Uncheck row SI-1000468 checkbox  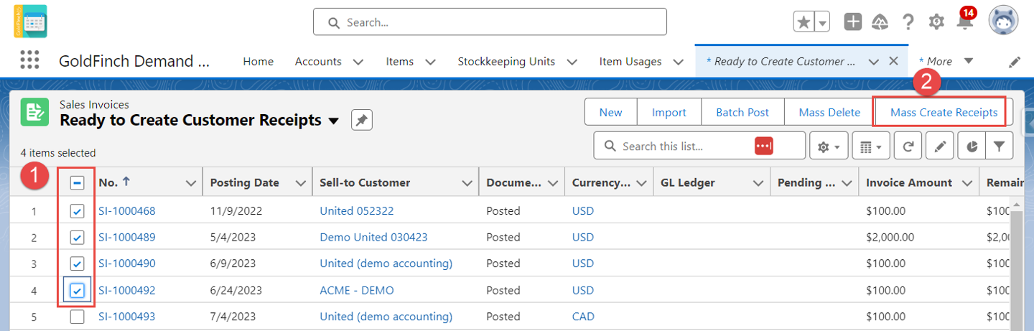[78, 211]
